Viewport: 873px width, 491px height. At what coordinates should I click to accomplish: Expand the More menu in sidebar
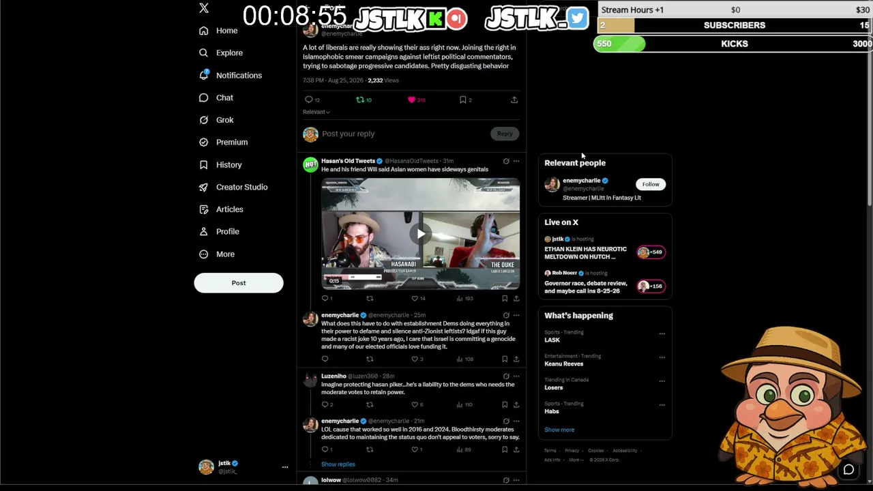(x=216, y=254)
